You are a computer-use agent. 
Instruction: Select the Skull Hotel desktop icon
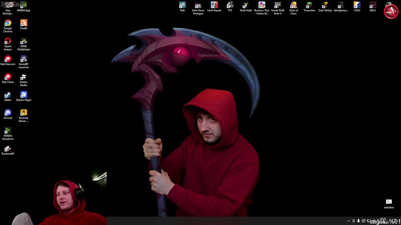click(x=246, y=7)
